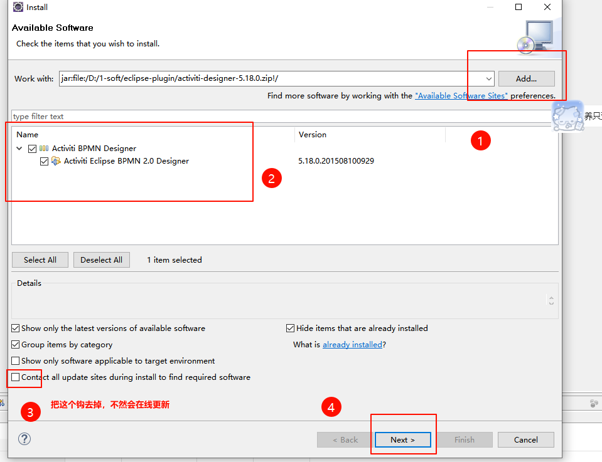Collapse the Activiti BPMN Designer tree node
Viewport: 602px width, 462px height.
tap(19, 149)
